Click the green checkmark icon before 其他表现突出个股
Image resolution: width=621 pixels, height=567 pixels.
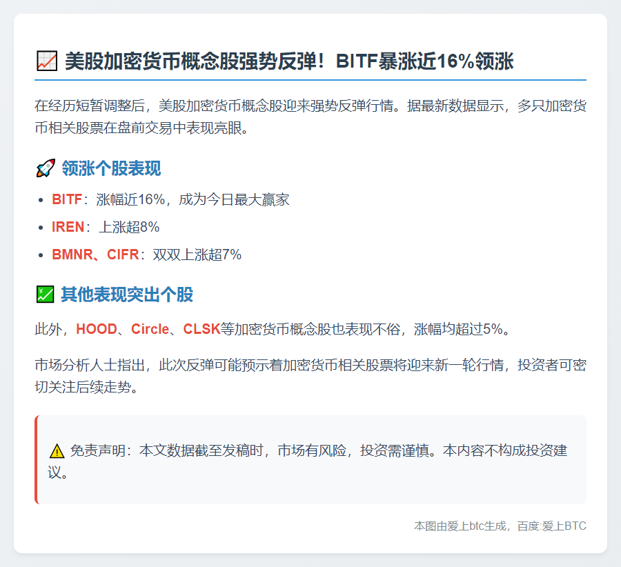point(45,292)
